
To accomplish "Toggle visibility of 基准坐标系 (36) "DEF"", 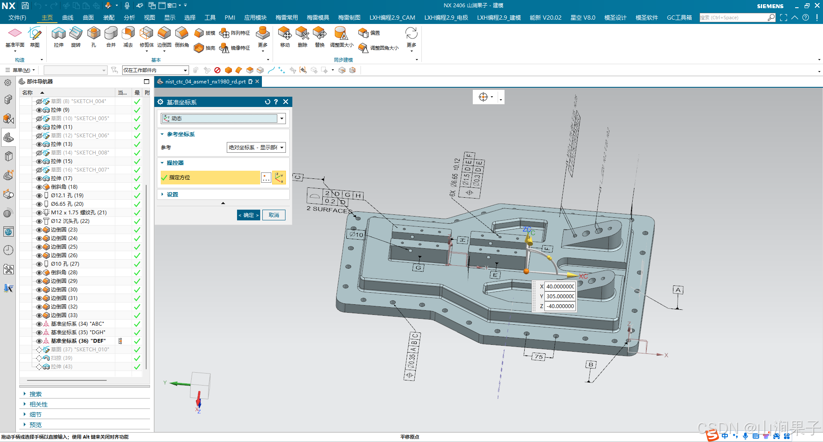I will pyautogui.click(x=39, y=341).
